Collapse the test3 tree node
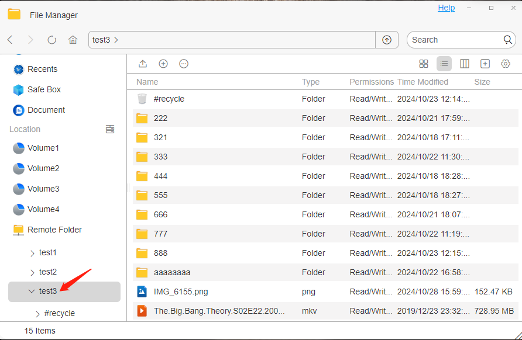522x340 pixels. coord(32,292)
